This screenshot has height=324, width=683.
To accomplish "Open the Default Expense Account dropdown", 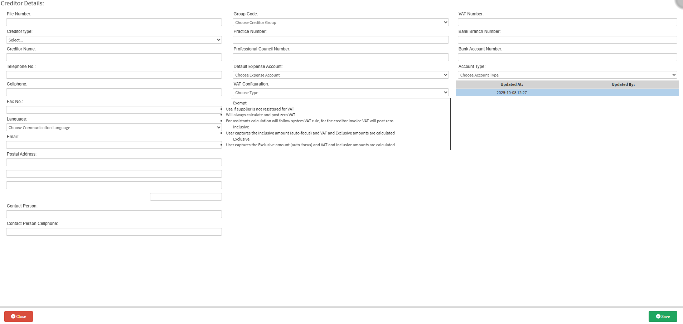I will [x=340, y=75].
